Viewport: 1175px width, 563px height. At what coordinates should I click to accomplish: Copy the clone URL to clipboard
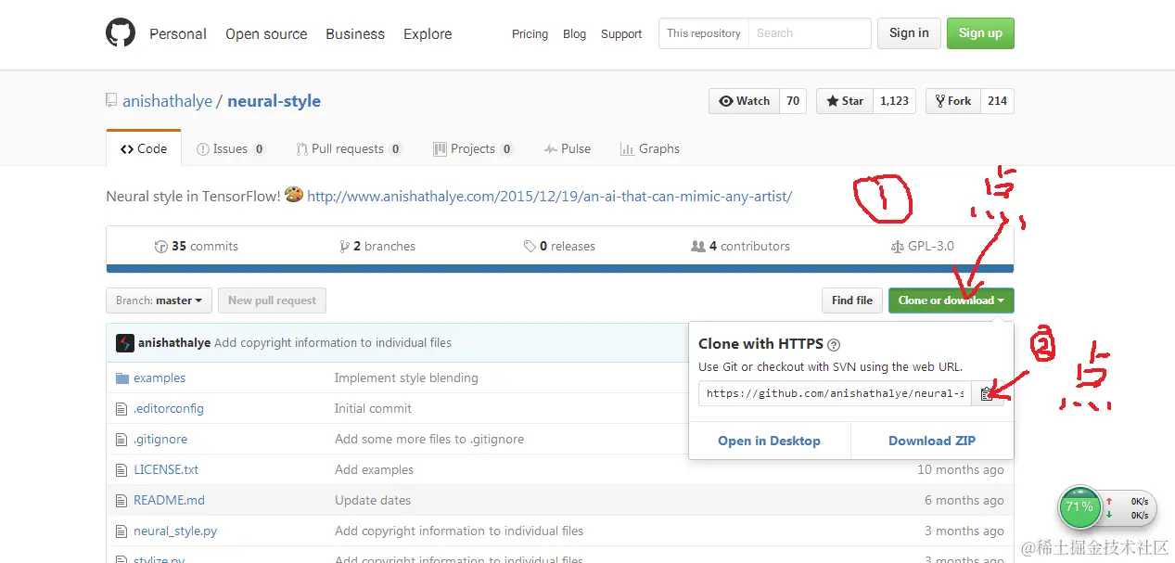[x=987, y=393]
